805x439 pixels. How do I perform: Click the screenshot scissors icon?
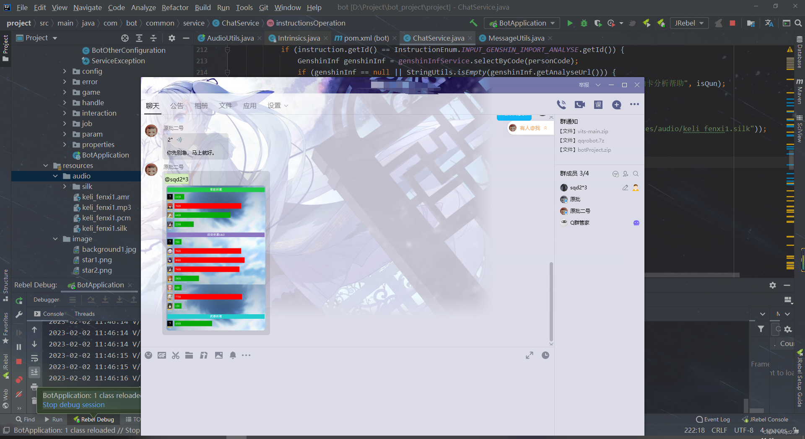(176, 355)
